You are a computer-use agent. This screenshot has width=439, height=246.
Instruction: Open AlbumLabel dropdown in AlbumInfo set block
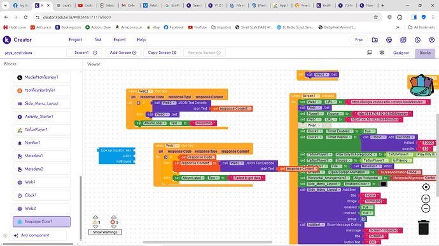point(155,123)
